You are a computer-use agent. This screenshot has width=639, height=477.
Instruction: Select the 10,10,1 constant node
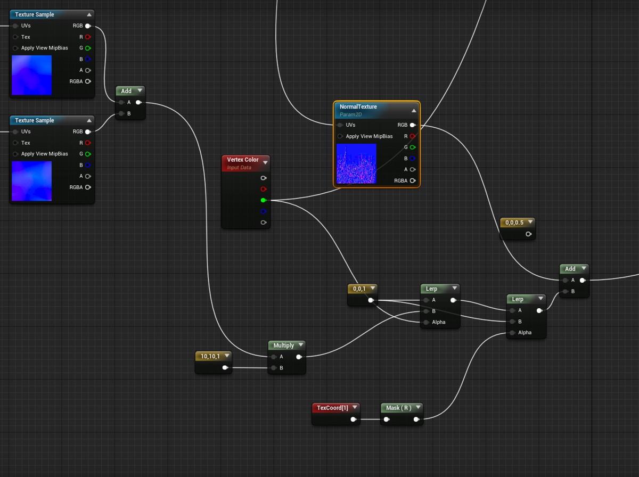tap(212, 356)
